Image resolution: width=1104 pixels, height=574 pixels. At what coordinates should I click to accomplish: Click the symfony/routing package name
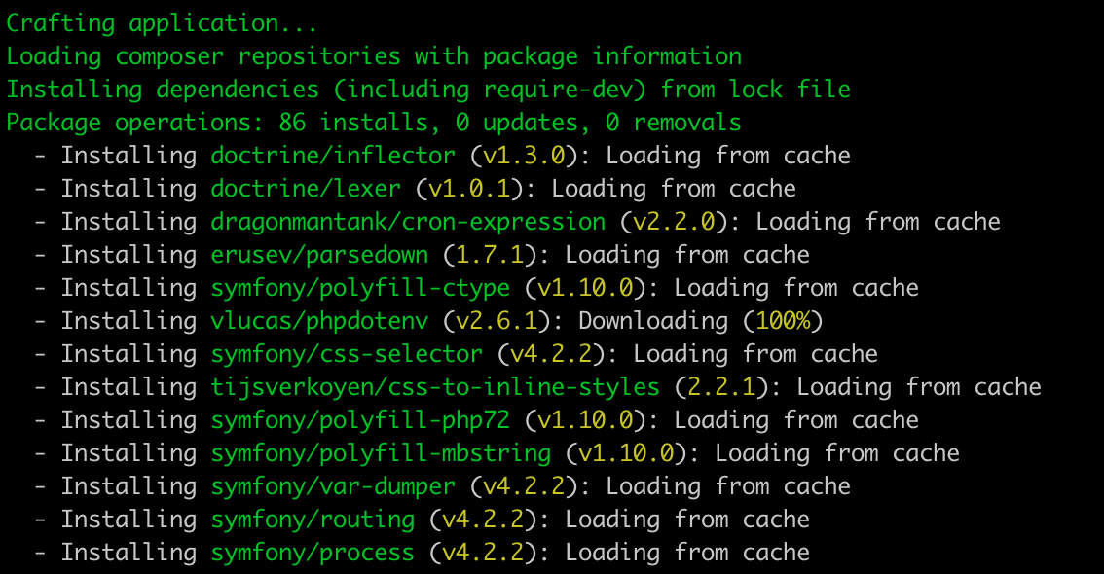[x=313, y=520]
